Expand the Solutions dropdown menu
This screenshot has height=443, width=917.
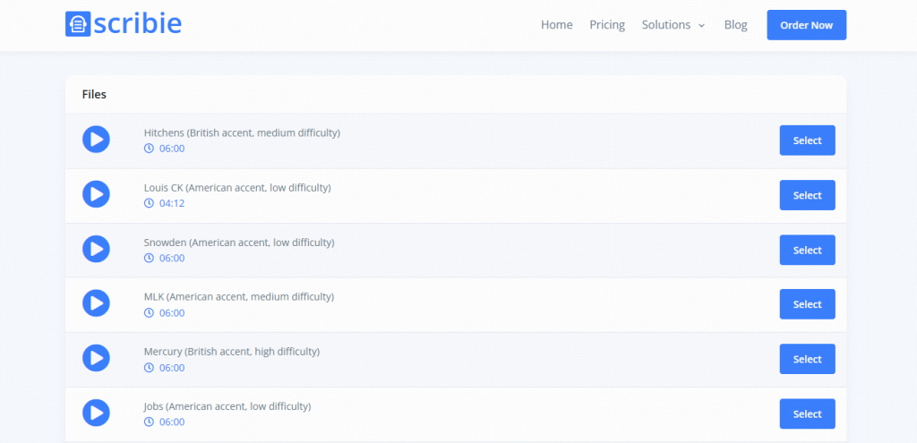[x=673, y=25]
